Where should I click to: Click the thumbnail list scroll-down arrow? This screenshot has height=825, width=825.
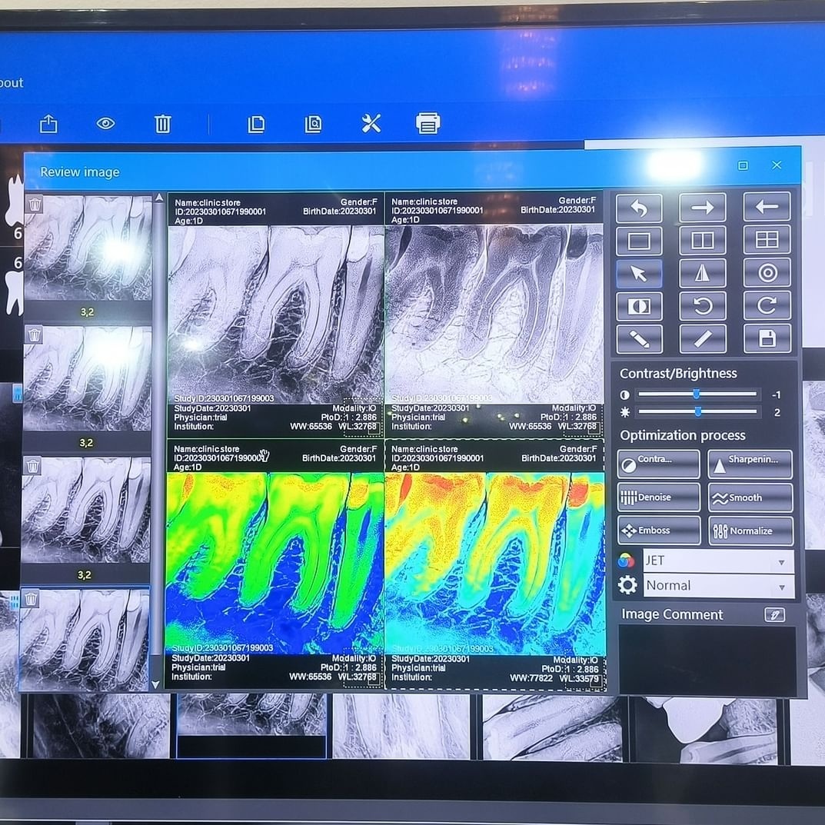pyautogui.click(x=155, y=685)
